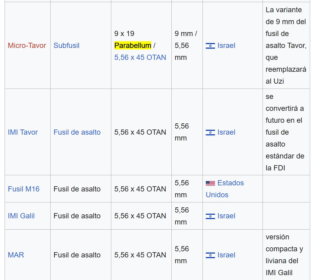Click Fusil de asalto text in IMI Galil row

point(77,216)
